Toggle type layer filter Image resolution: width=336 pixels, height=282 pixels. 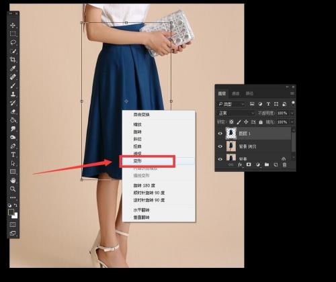(x=268, y=104)
